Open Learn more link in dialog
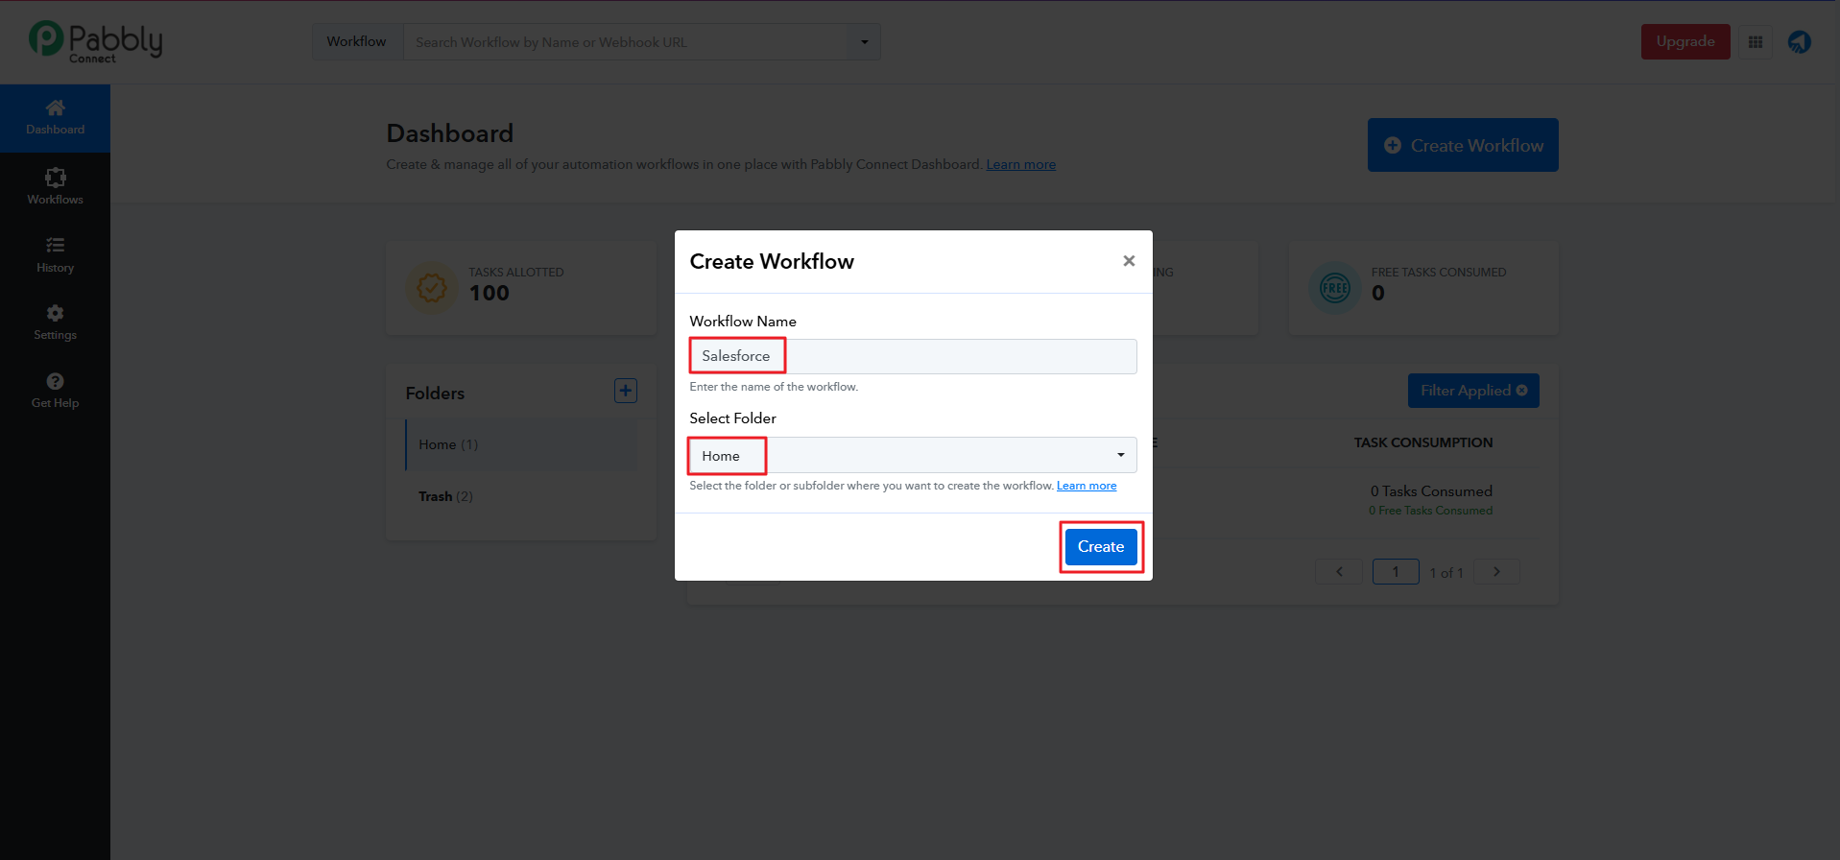The image size is (1840, 860). tap(1086, 486)
